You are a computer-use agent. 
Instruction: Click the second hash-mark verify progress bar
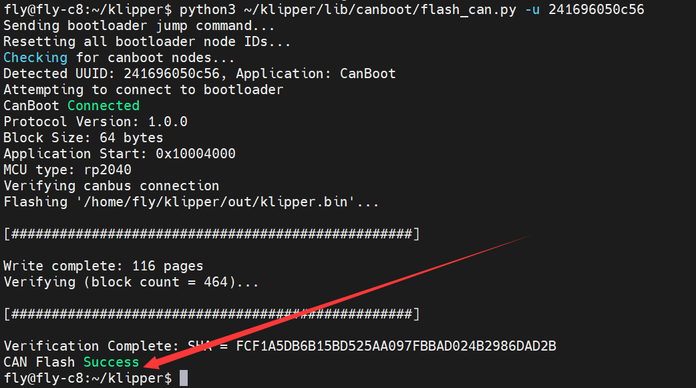(212, 314)
